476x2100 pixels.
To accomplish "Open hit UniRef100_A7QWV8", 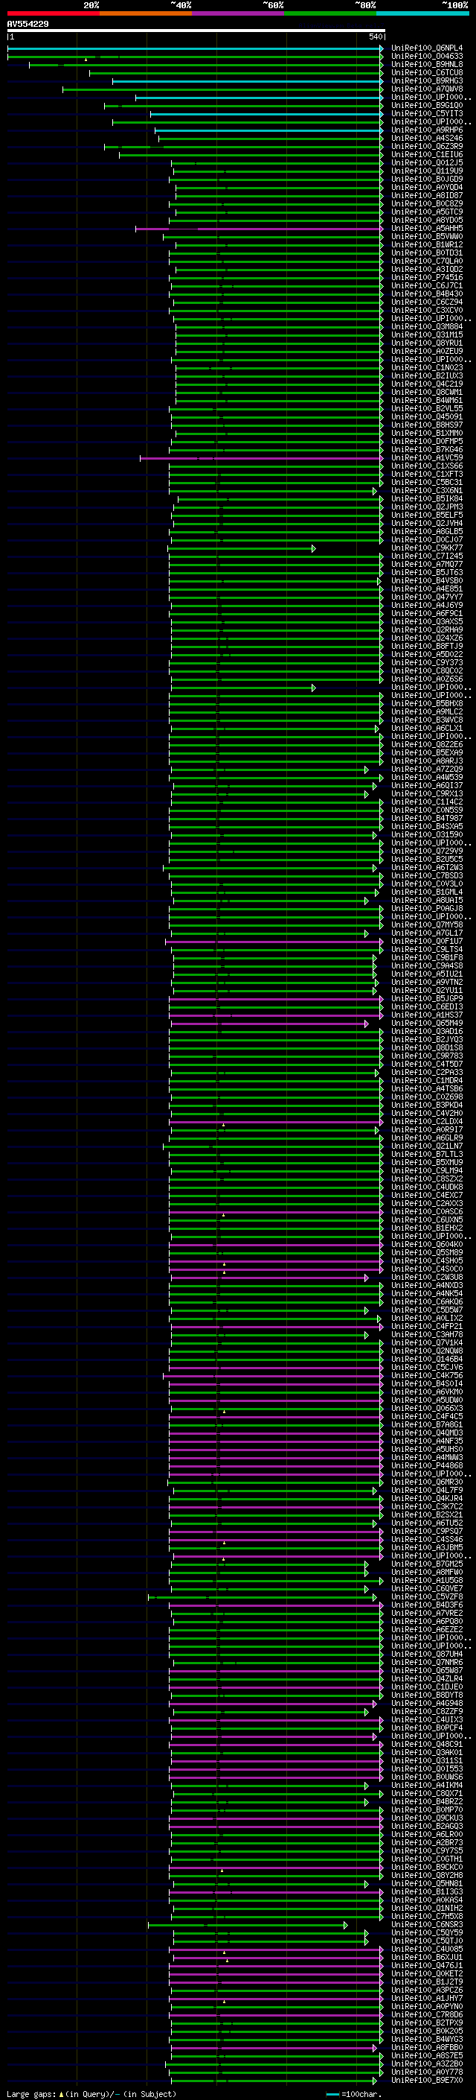I will pos(426,89).
